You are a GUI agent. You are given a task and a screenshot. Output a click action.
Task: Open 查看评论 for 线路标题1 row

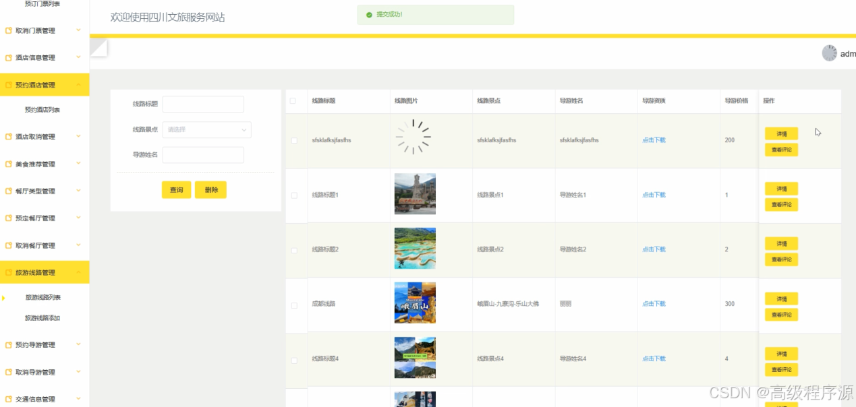tap(782, 205)
